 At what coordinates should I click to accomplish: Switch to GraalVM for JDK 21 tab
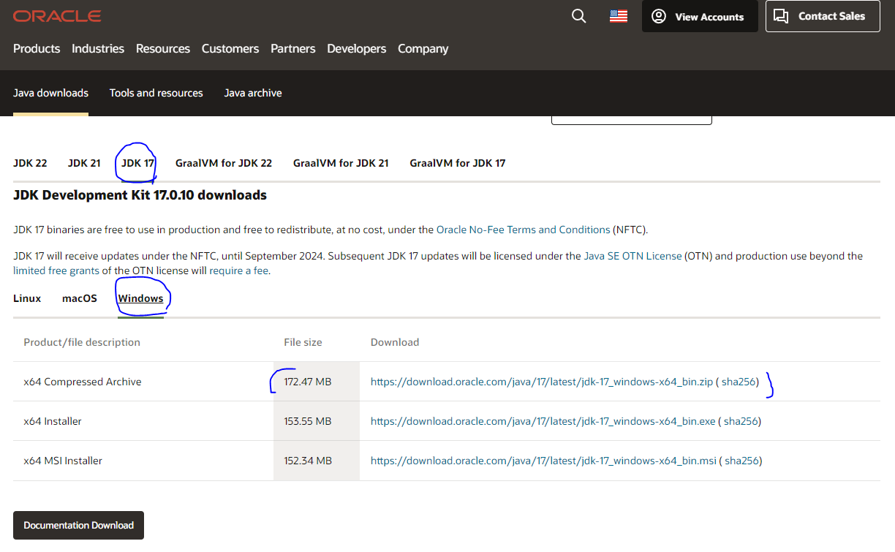pyautogui.click(x=341, y=163)
